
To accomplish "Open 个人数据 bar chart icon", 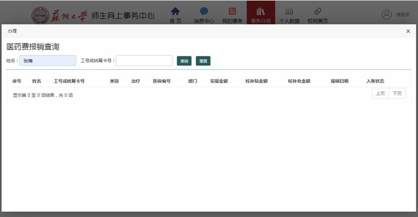I will (x=289, y=12).
